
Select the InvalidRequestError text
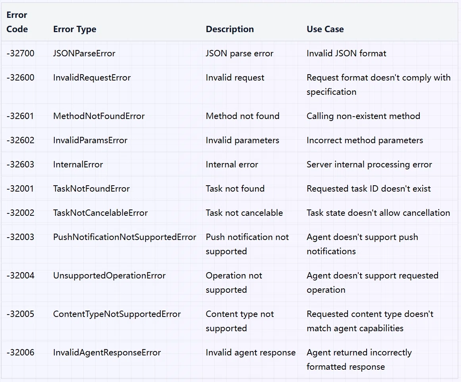click(92, 78)
